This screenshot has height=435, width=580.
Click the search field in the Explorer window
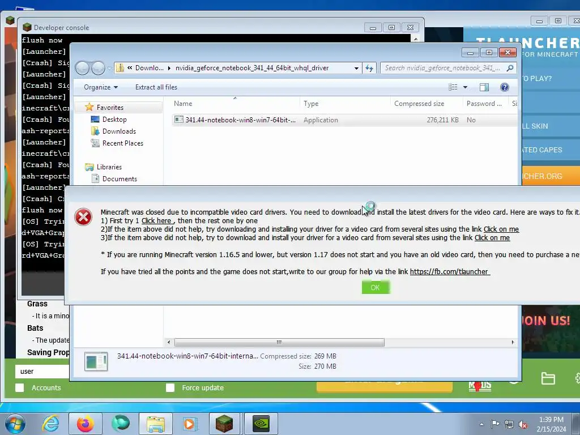coord(444,68)
